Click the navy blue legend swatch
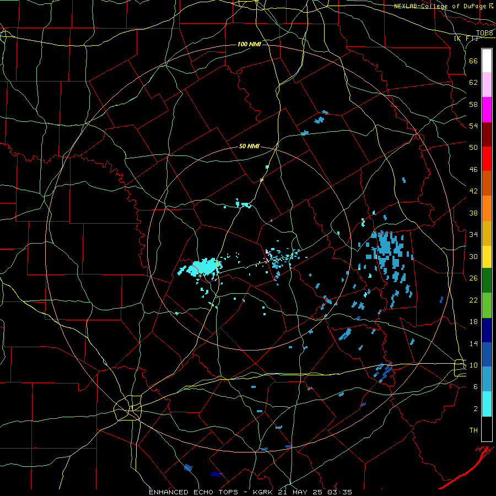This screenshot has height=496, width=496. point(487,330)
